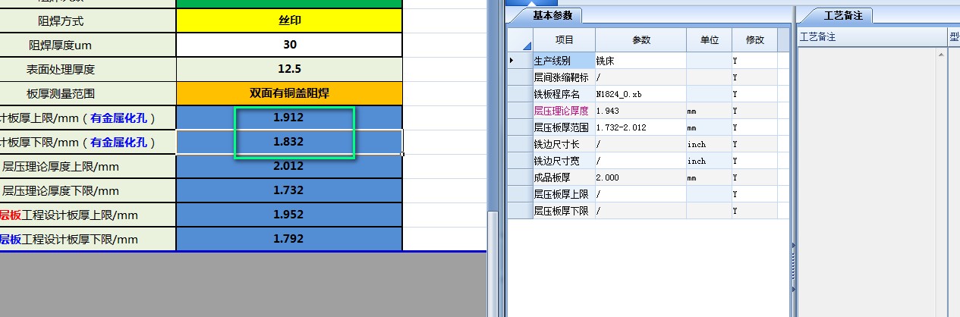Select the cell with value 1.912

pos(289,118)
